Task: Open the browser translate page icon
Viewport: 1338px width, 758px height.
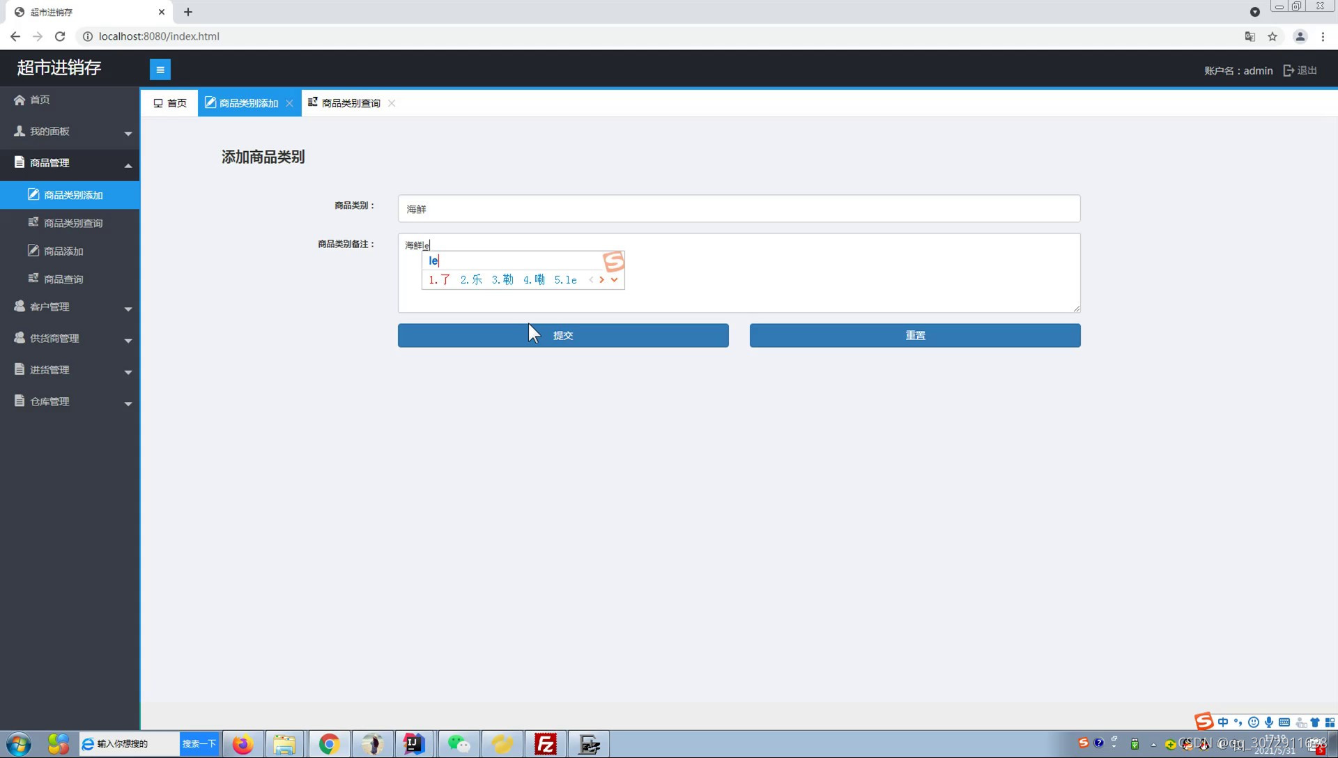Action: click(1250, 37)
